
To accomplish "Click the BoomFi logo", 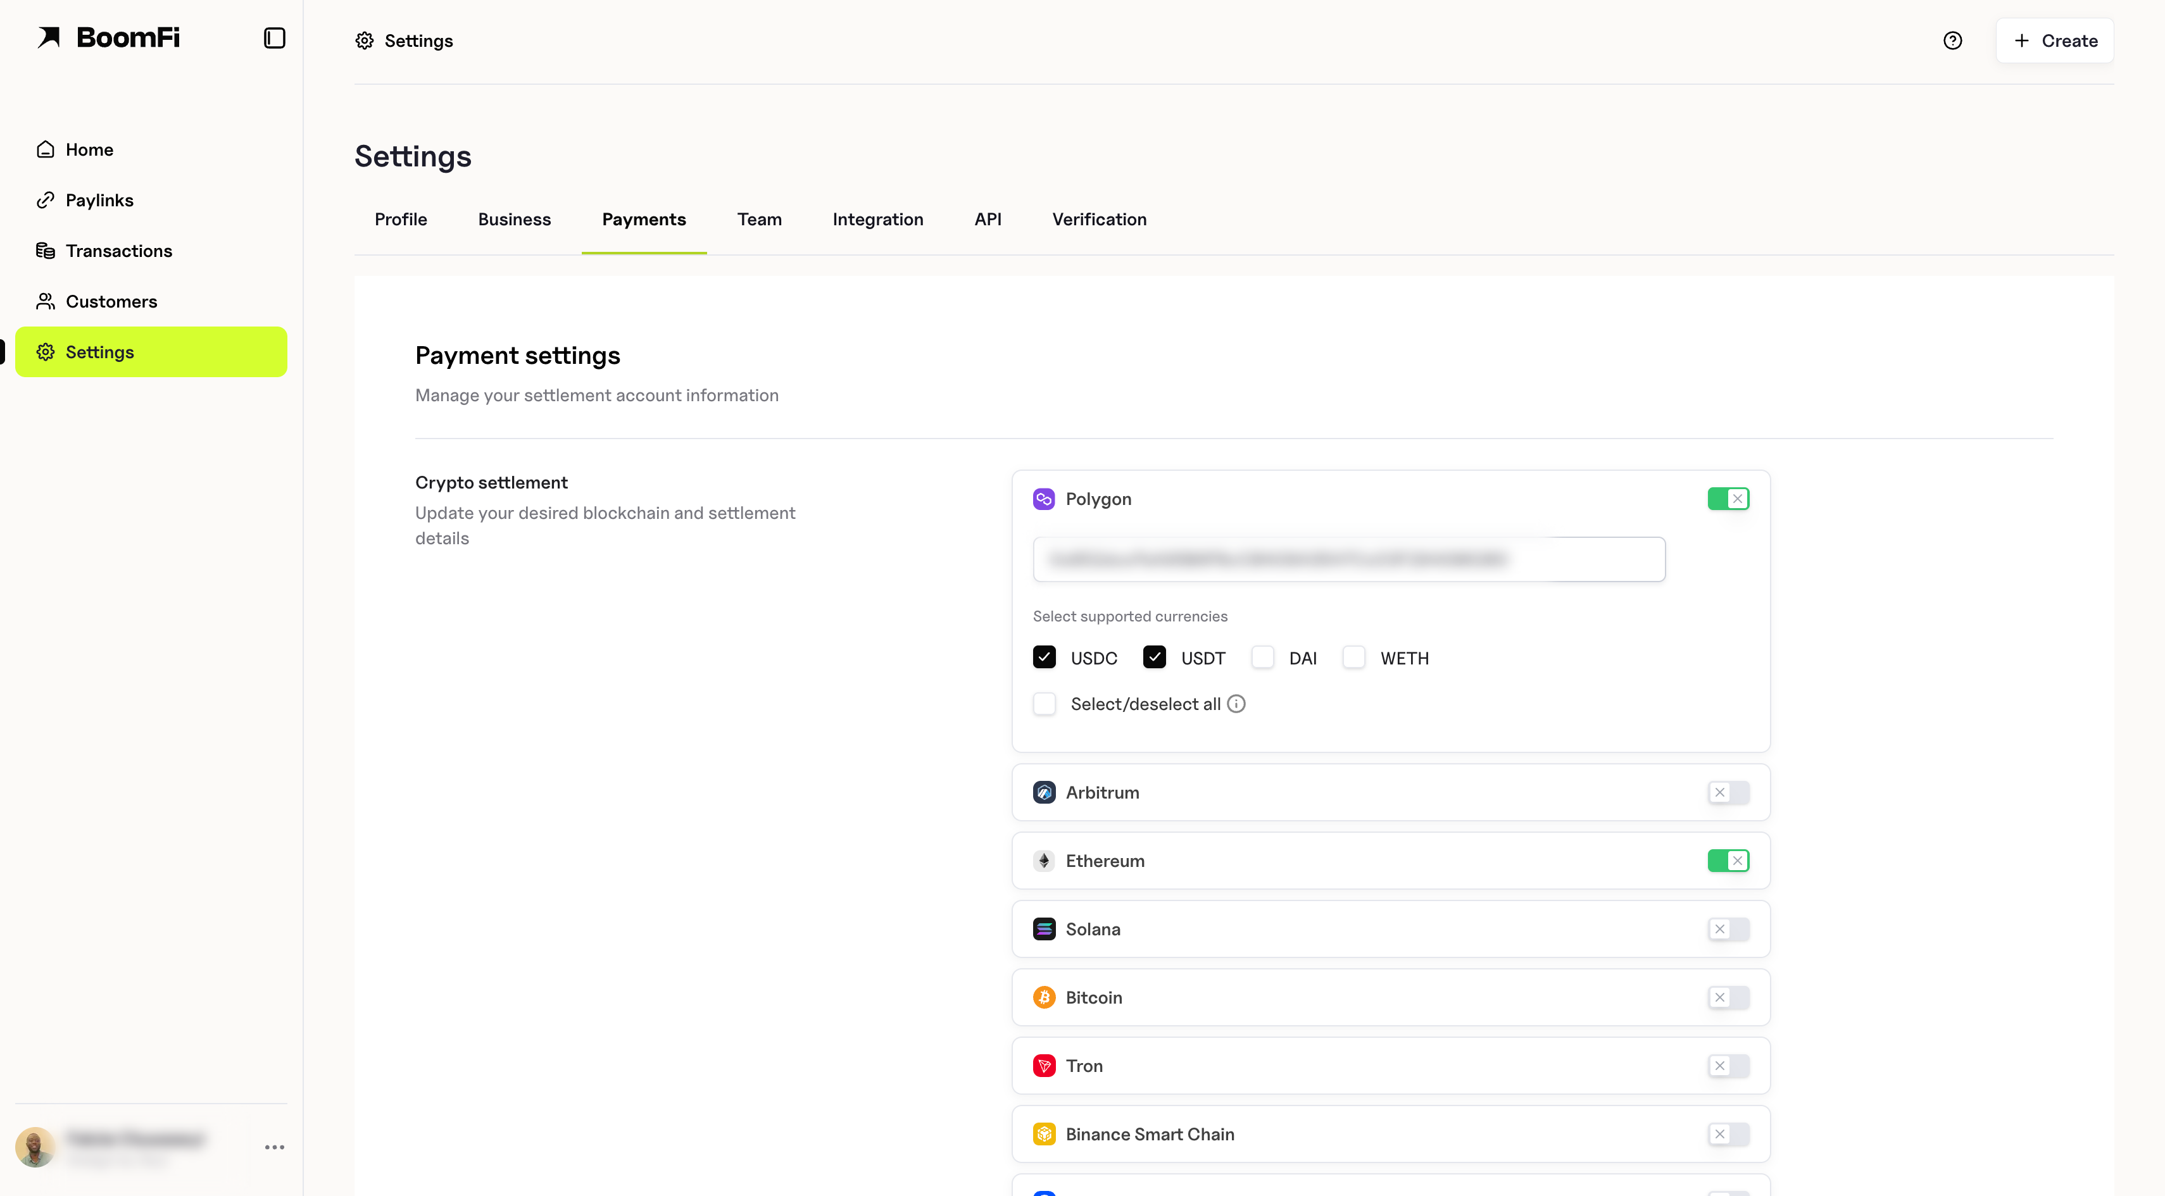I will click(x=108, y=38).
